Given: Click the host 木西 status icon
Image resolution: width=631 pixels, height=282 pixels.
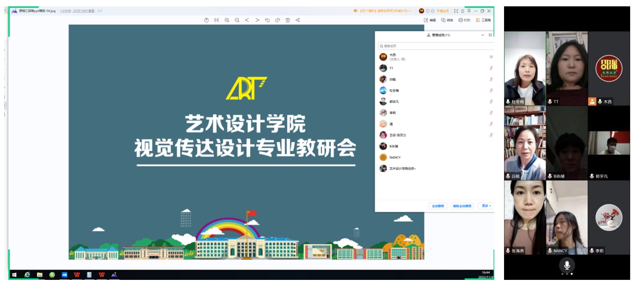Looking at the screenshot, I should coord(491,57).
